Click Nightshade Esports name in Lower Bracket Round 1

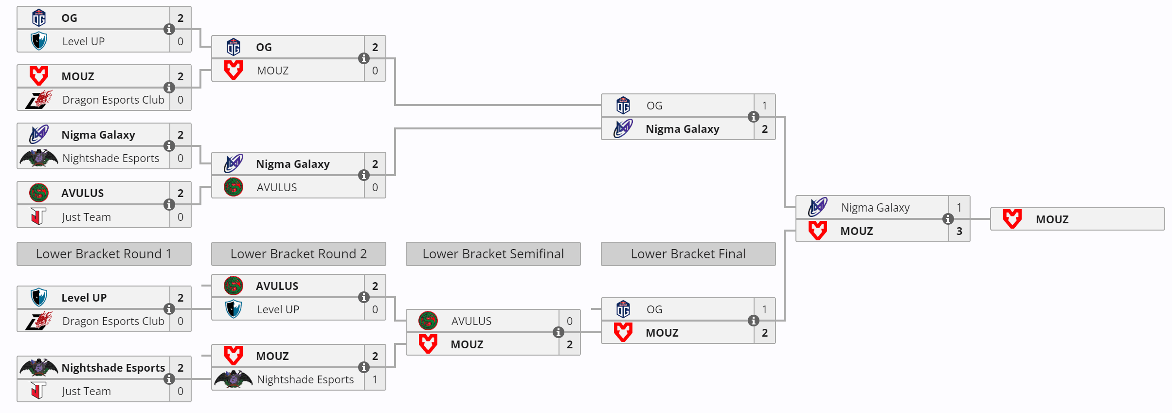pos(113,368)
